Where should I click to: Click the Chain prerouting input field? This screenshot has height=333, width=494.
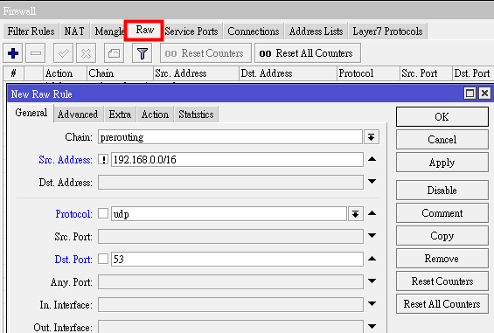[230, 137]
